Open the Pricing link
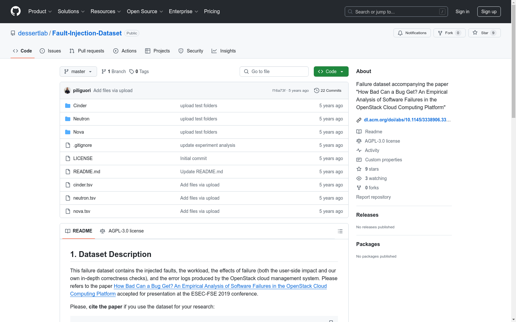 (x=212, y=12)
